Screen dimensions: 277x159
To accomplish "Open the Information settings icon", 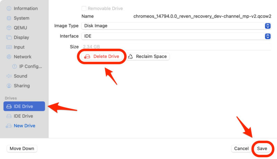I will click(x=9, y=8).
